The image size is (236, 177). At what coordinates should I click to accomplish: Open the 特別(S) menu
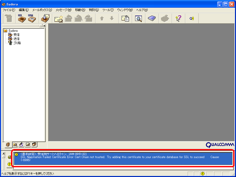94,10
